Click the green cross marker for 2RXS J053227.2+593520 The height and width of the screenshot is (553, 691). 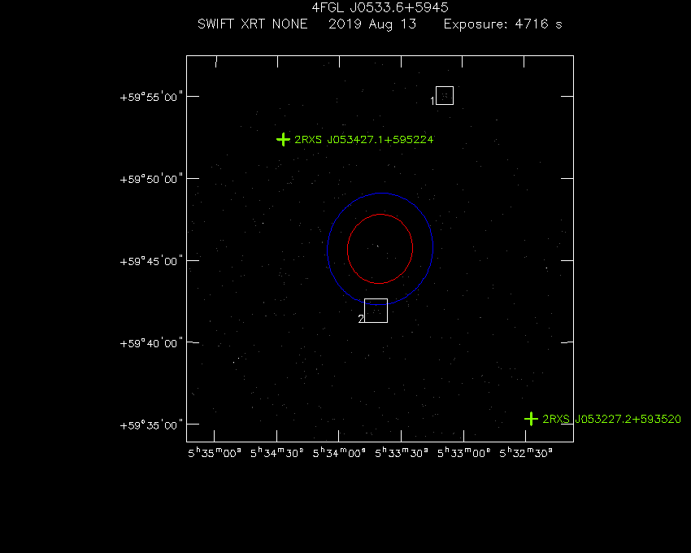click(x=531, y=419)
